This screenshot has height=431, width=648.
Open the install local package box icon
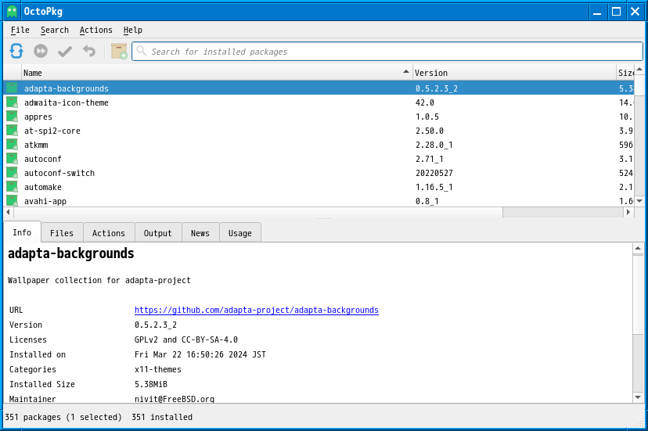(x=119, y=52)
